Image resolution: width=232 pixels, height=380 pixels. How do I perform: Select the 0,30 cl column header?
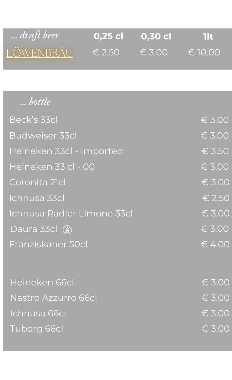[x=156, y=36]
